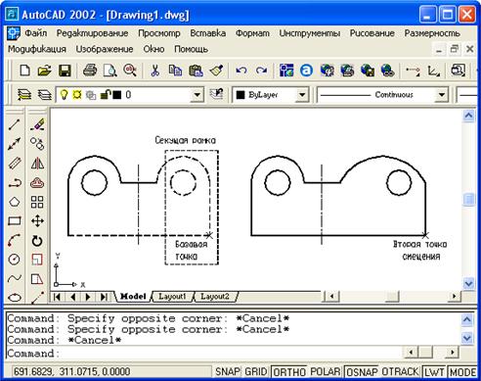
Task: Select the Construction Line tool
Action: click(14, 144)
